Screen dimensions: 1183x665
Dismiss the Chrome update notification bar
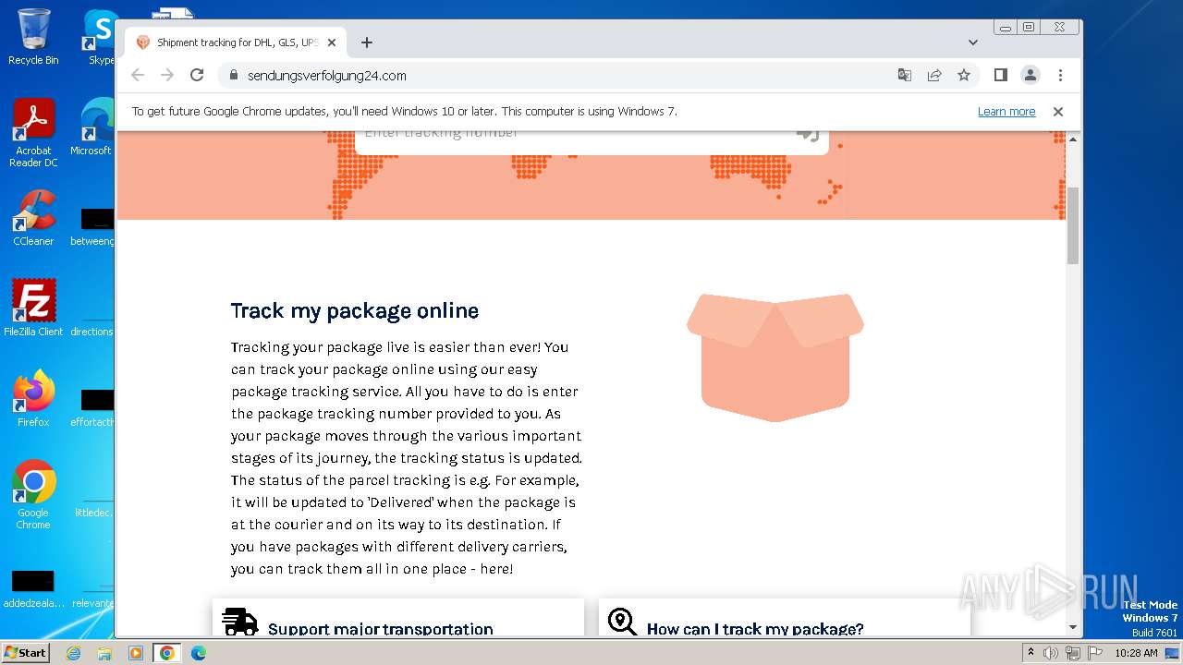(x=1058, y=112)
